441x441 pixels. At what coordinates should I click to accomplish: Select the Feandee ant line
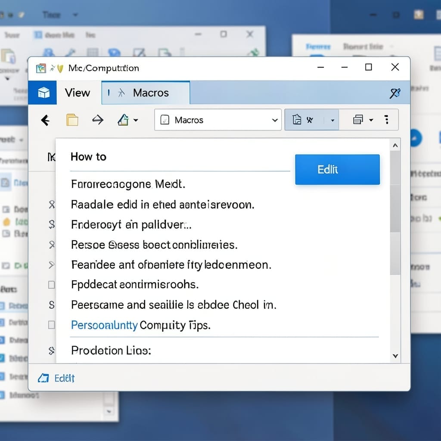pyautogui.click(x=171, y=265)
